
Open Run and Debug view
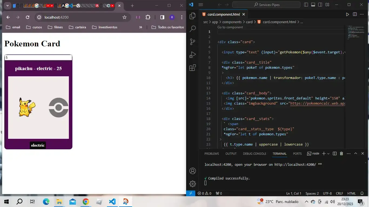[193, 55]
